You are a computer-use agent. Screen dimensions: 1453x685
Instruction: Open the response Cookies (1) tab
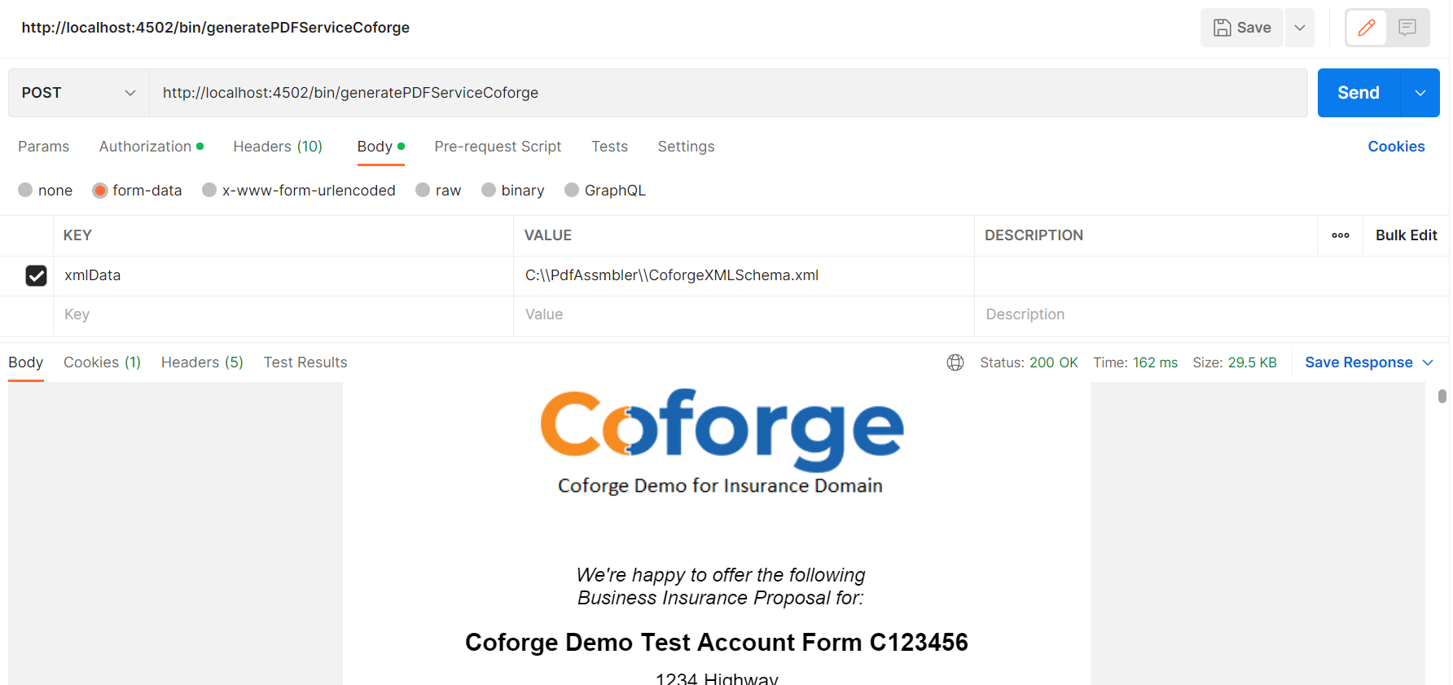click(103, 362)
